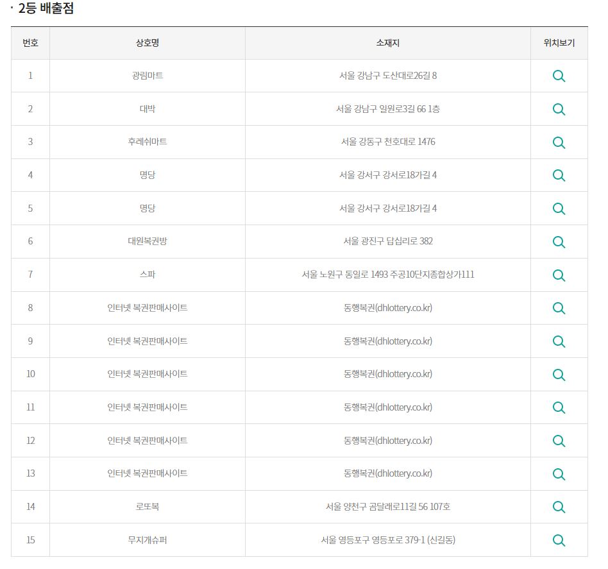
Task: Click the 2등 배출점 section heading
Action: click(46, 8)
